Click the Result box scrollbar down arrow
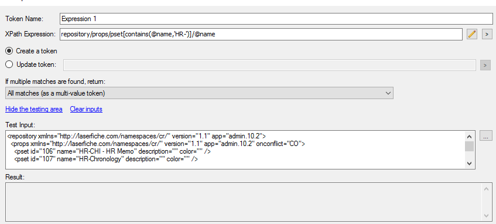Viewport: 496px width, 224px height. 486,216
